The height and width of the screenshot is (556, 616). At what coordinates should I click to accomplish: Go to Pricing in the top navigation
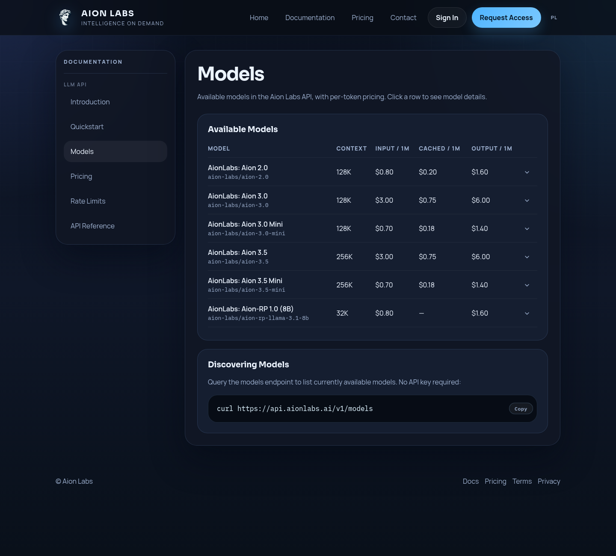click(362, 18)
